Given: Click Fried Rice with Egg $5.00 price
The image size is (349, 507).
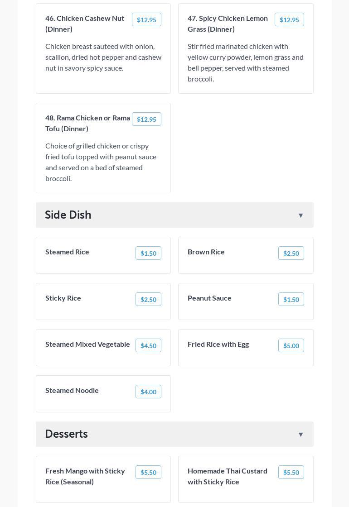Looking at the screenshot, I should [291, 346].
